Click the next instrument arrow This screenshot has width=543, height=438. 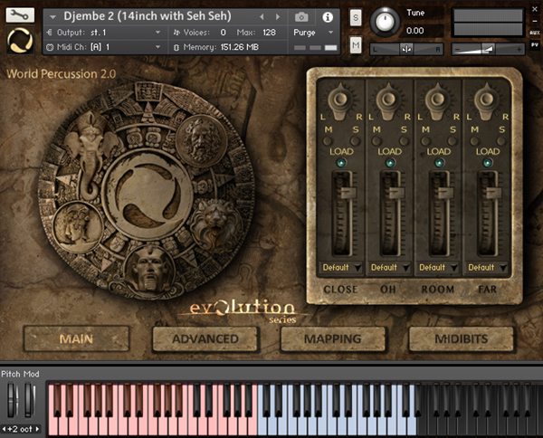pyautogui.click(x=278, y=16)
